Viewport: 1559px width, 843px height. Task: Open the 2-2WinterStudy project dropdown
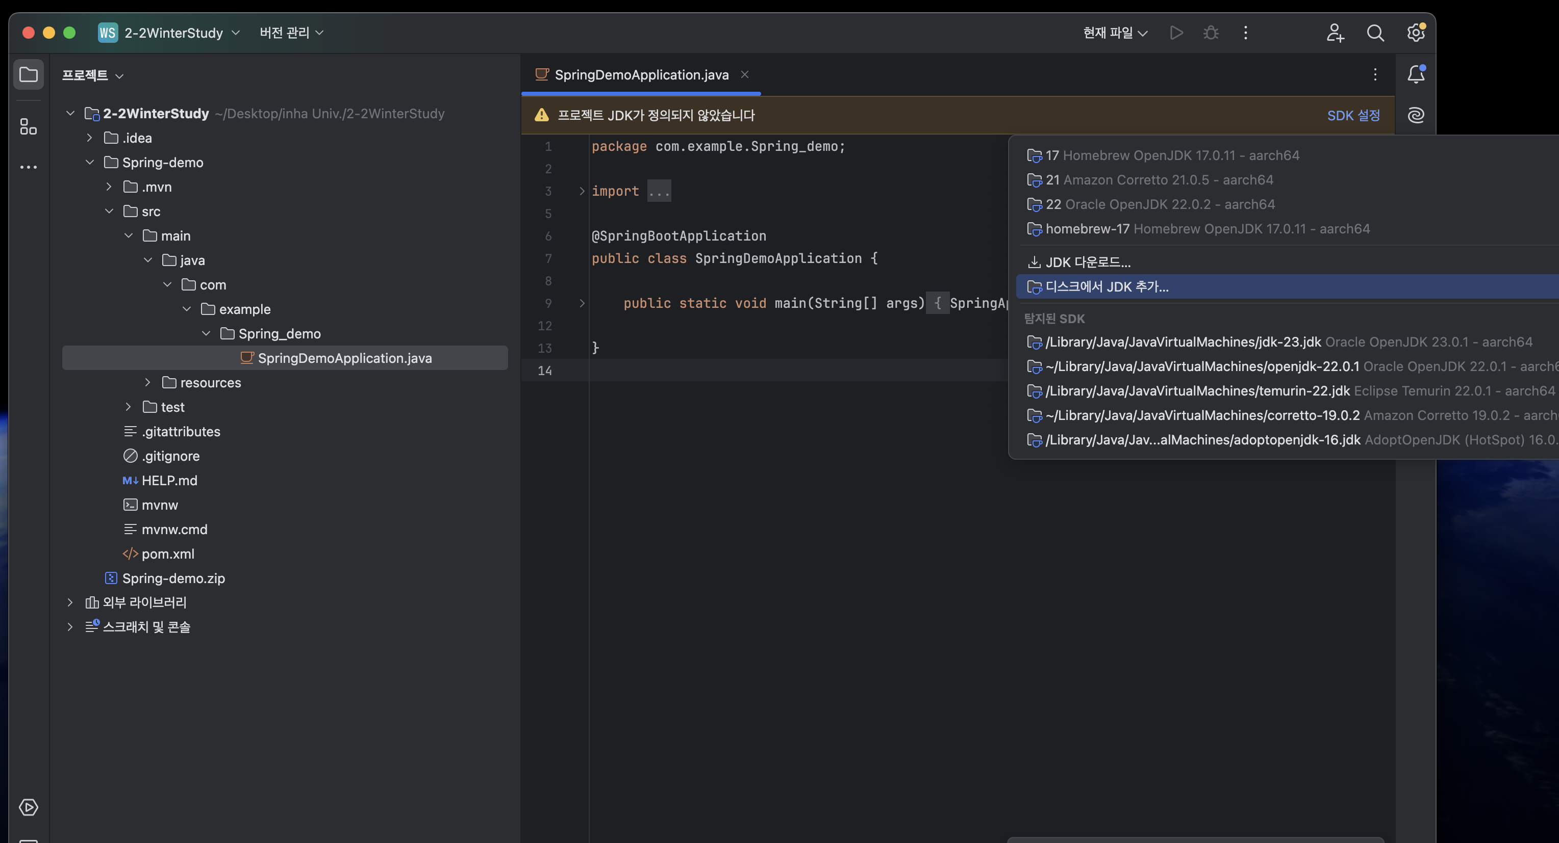(172, 33)
